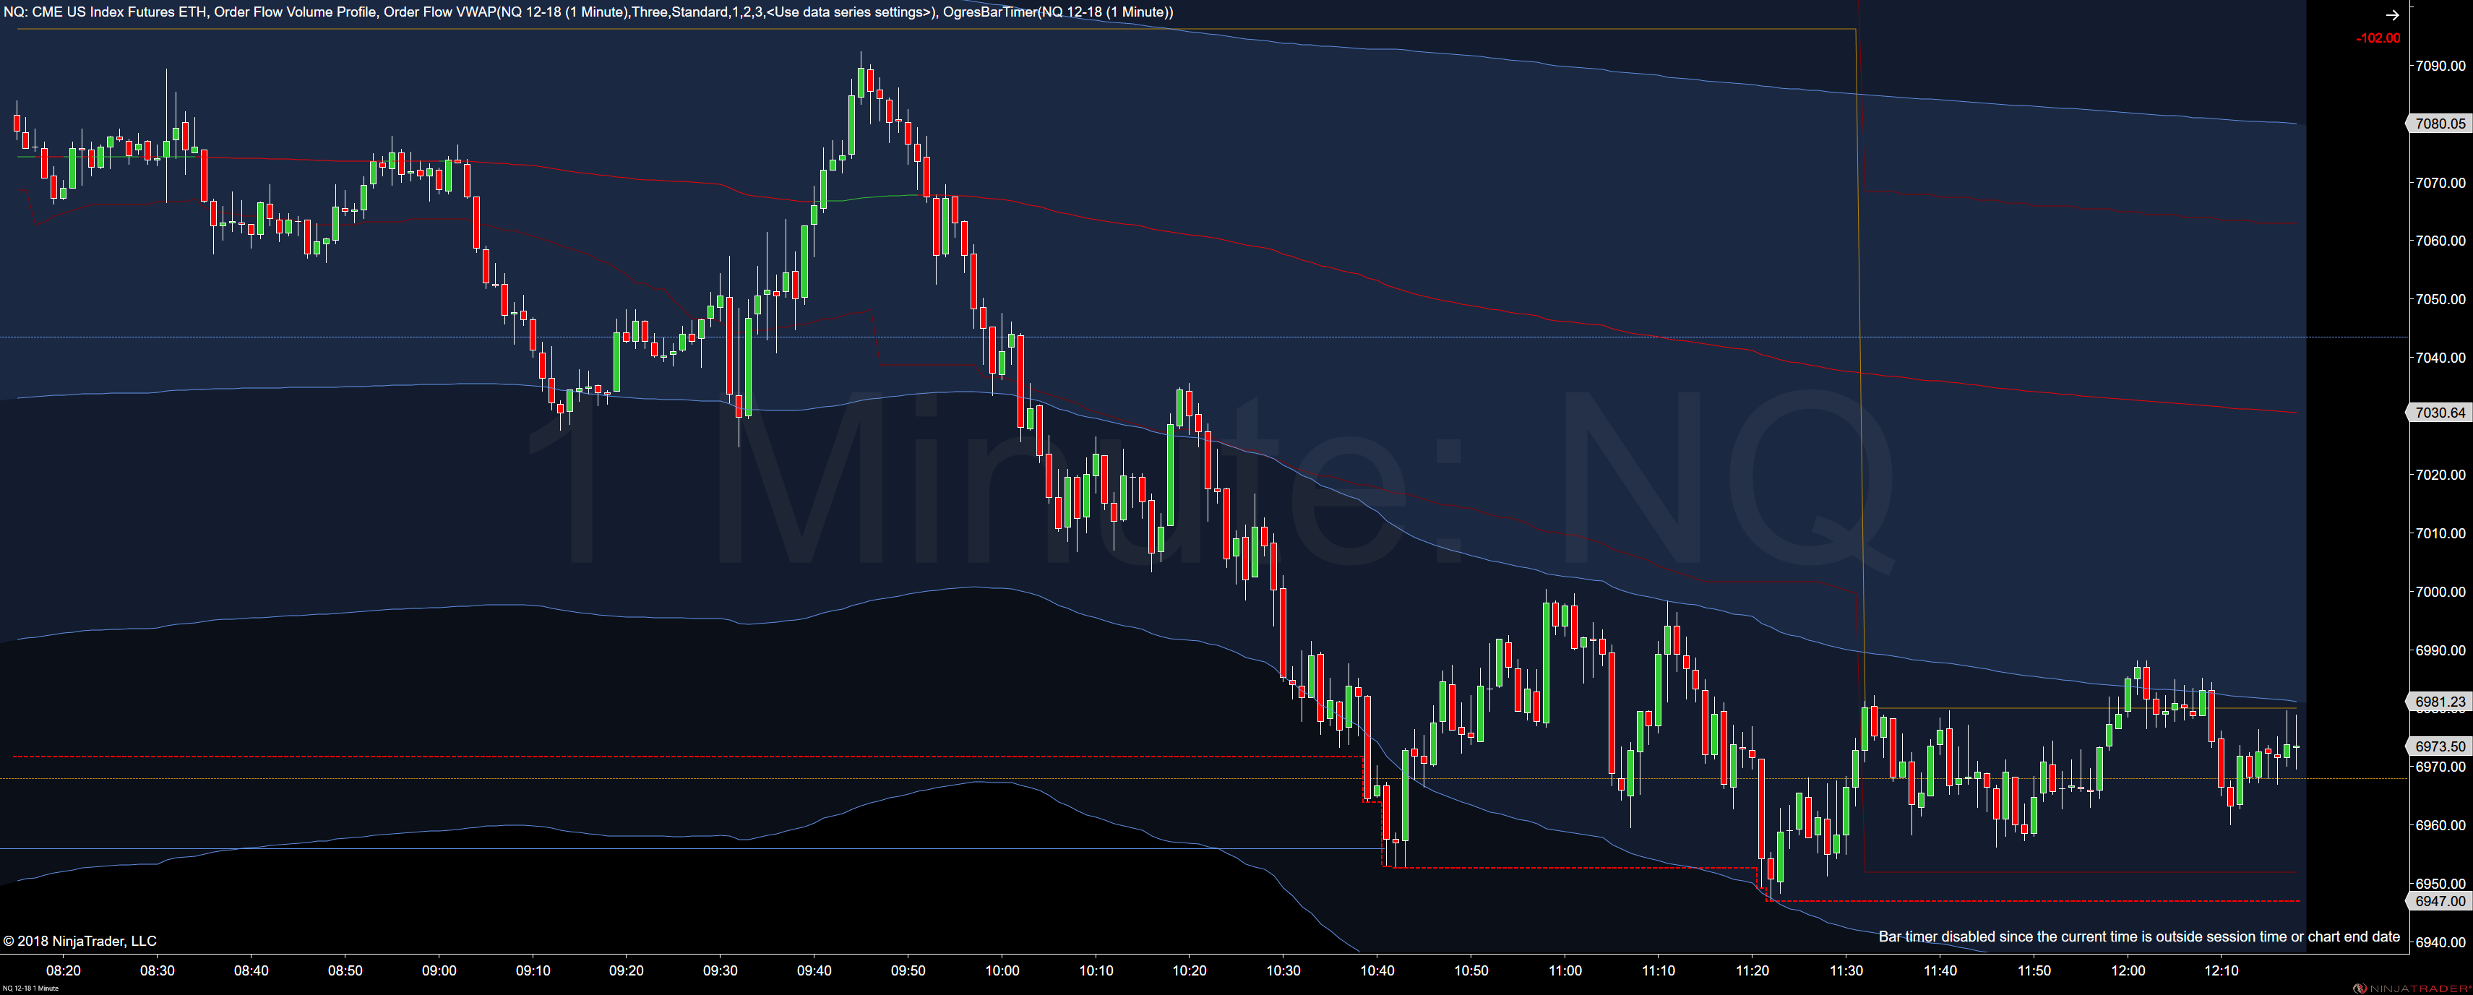Click the 09:00 time axis label

pyautogui.click(x=439, y=970)
